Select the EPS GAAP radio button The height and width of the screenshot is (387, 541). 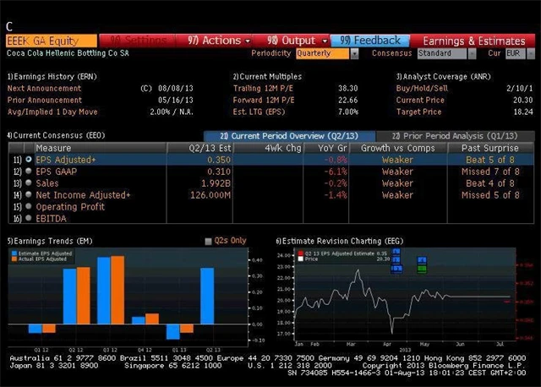pos(29,171)
